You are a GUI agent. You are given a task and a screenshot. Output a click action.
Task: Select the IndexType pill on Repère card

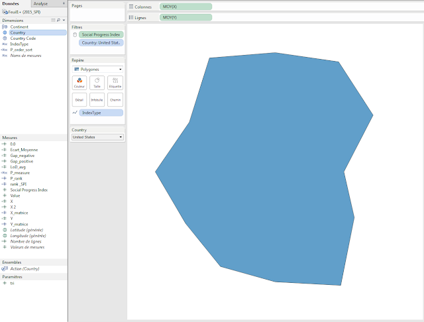tap(101, 113)
